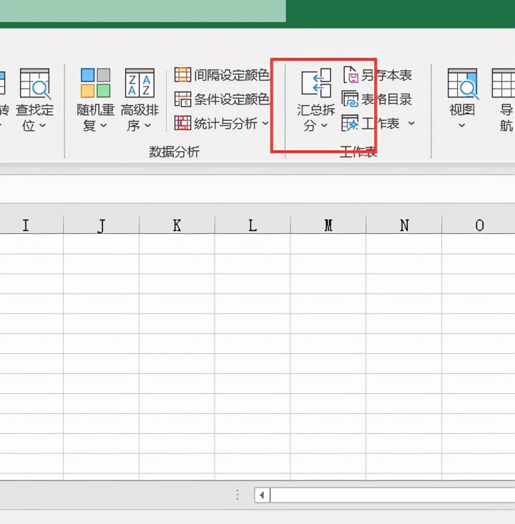Click the 导航 grid icon

coord(504,83)
